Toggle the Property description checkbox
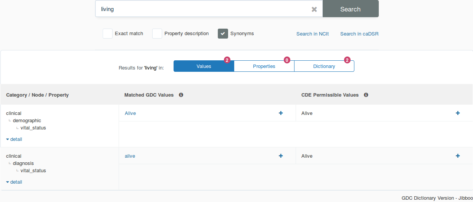The height and width of the screenshot is (202, 473). [x=157, y=34]
